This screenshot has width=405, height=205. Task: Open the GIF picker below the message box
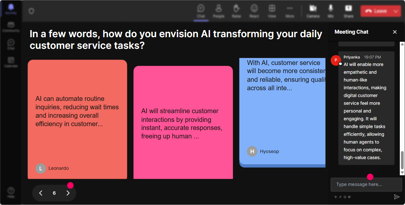coord(350,197)
